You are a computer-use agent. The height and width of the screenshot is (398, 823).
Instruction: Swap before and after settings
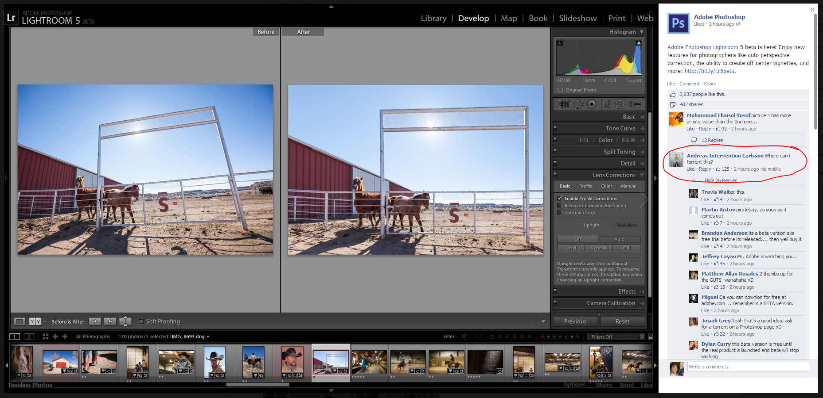[125, 321]
